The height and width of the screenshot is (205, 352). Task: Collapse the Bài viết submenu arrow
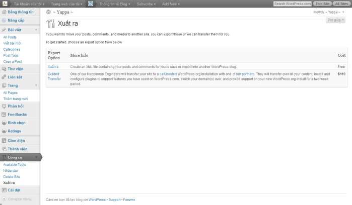[x=36, y=30]
